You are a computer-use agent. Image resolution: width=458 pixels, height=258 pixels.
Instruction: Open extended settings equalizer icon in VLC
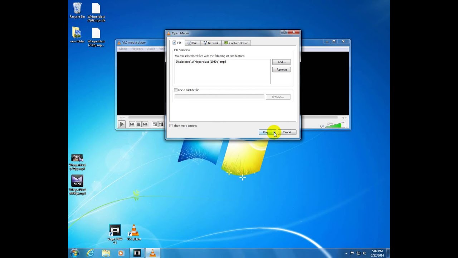tap(161, 124)
